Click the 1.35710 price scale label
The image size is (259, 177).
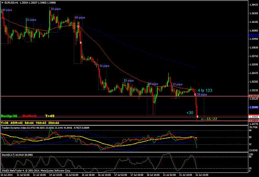(254, 56)
